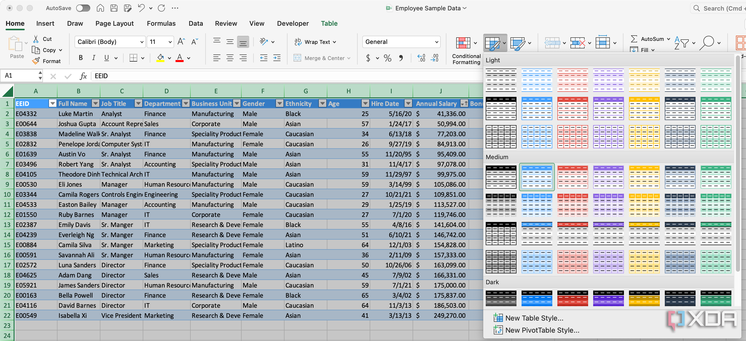Align text to the right
This screenshot has width=746, height=341.
pos(243,58)
